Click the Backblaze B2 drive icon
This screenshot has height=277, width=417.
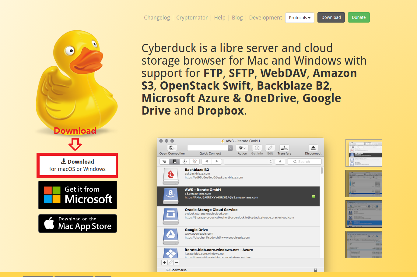coord(171,176)
